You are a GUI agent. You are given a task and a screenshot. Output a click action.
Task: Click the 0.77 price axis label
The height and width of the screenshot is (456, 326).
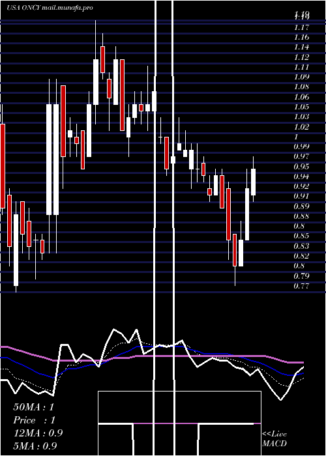[301, 286]
